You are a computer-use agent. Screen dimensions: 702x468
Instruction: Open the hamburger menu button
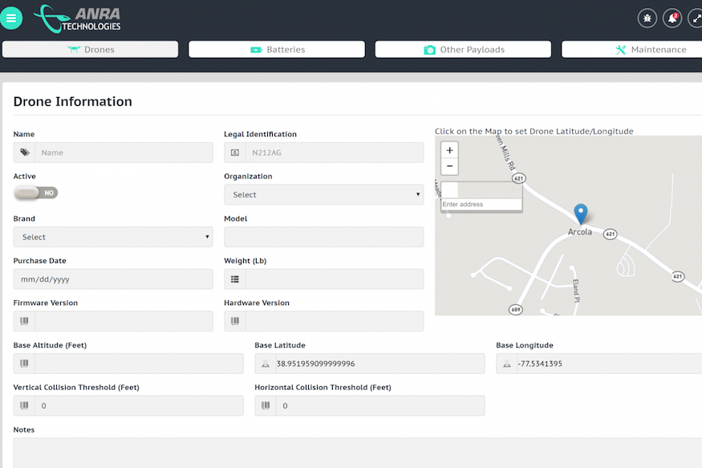(x=11, y=18)
